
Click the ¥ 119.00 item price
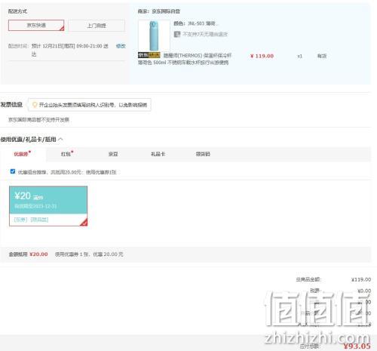(x=262, y=56)
